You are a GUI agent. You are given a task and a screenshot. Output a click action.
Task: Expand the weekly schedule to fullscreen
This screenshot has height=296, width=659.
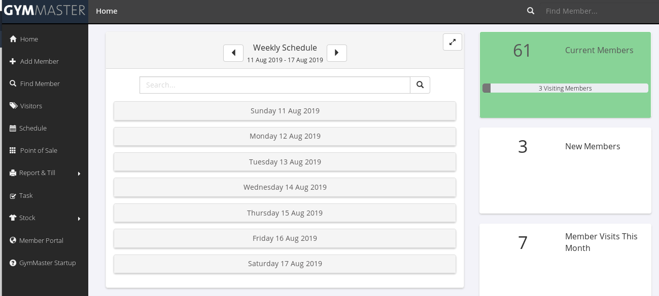coord(452,42)
